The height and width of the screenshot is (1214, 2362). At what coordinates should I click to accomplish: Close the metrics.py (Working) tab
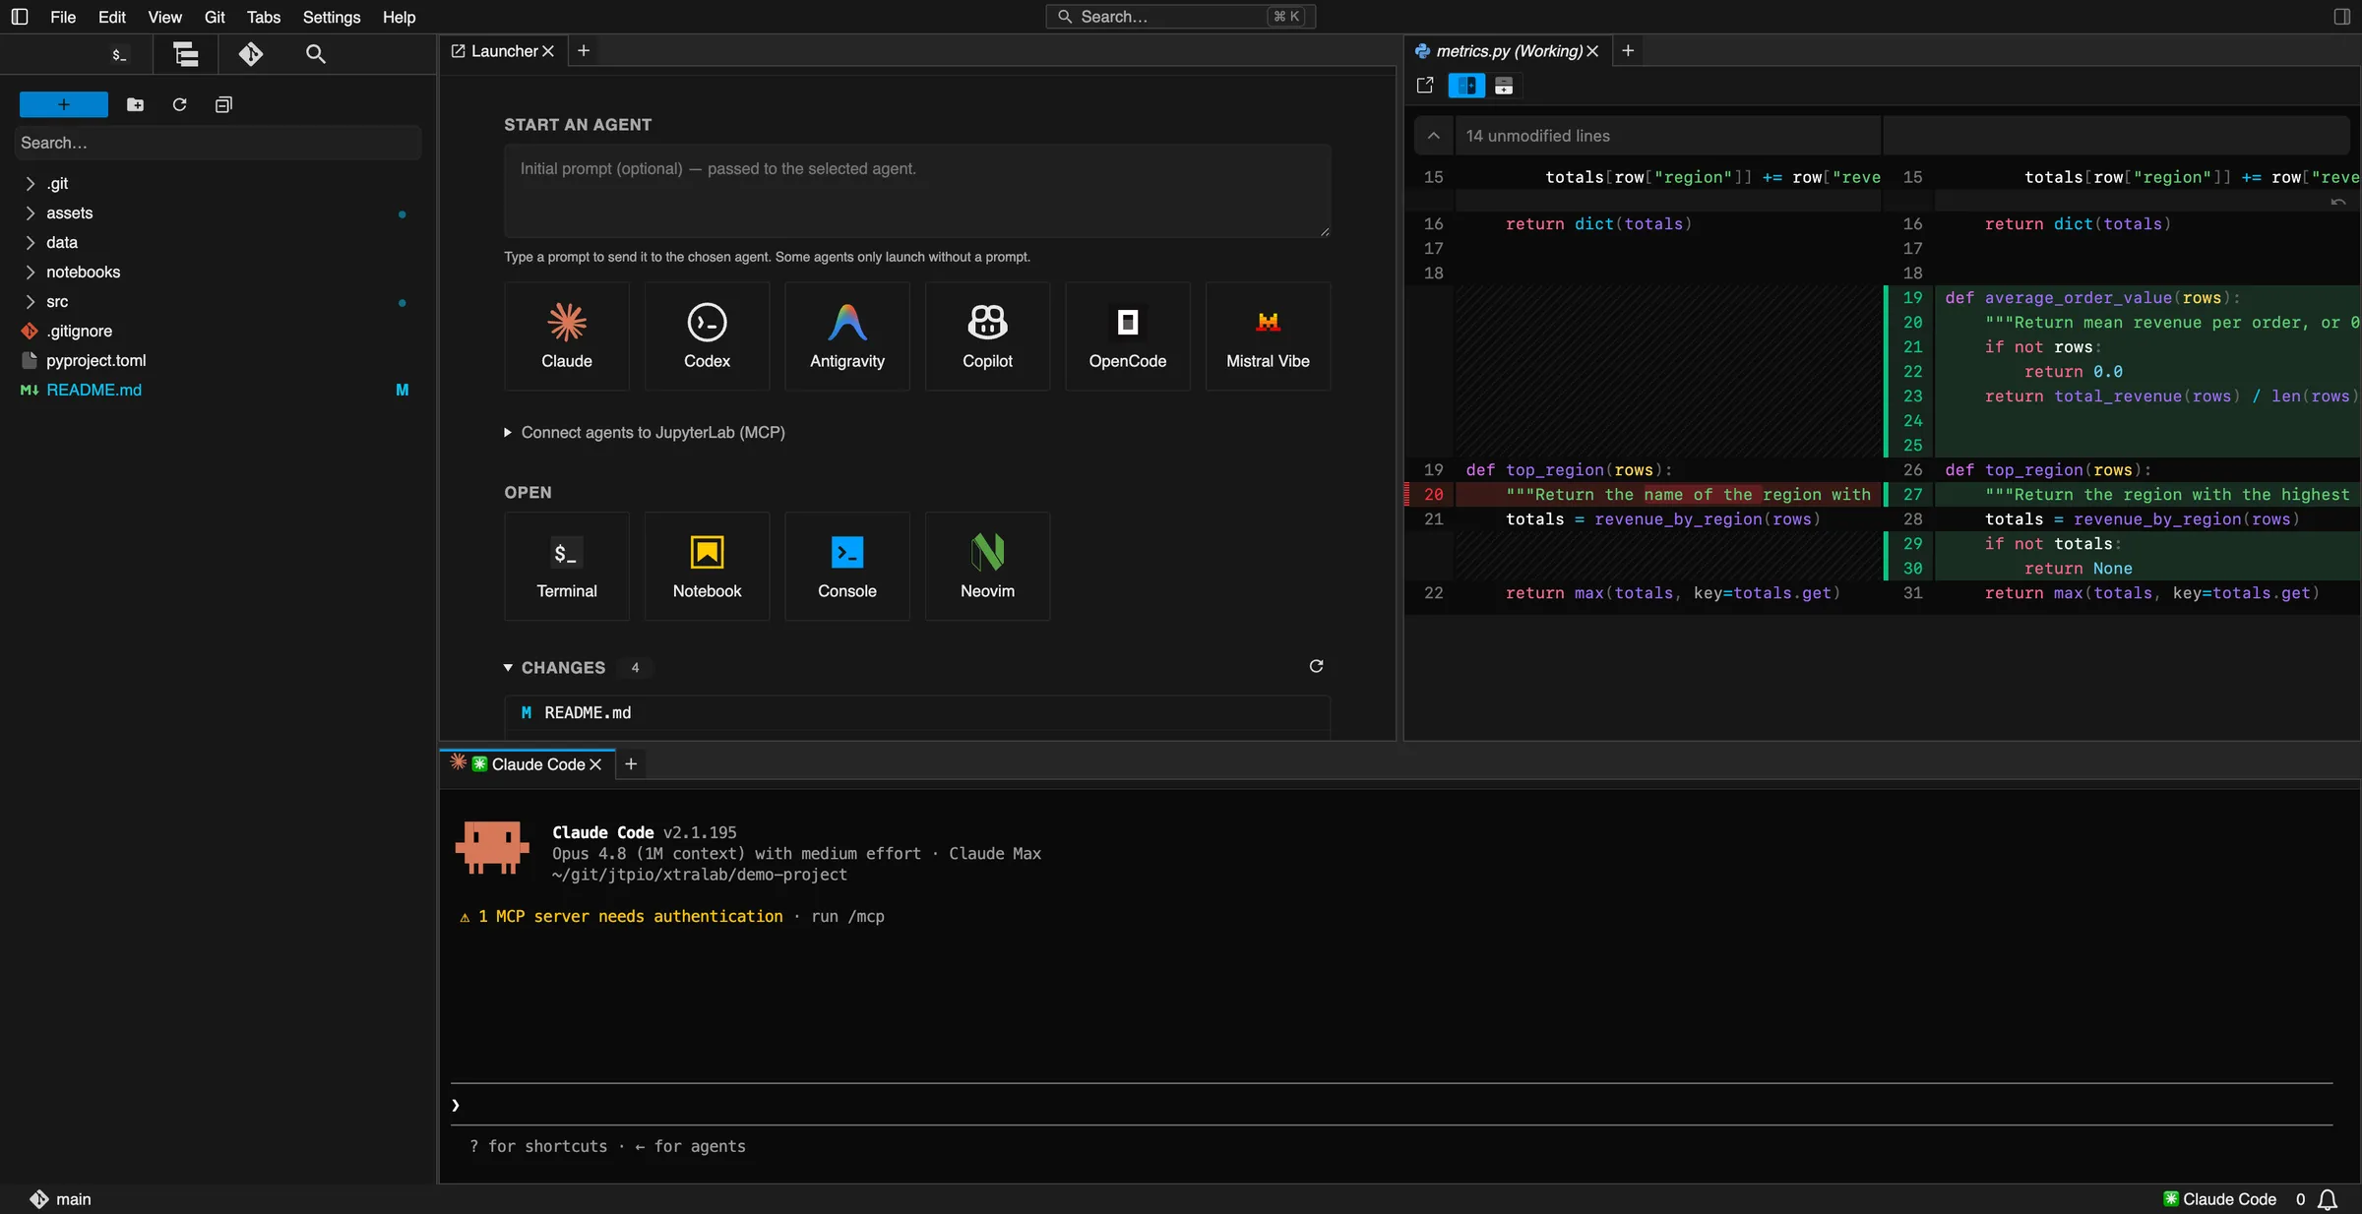(1592, 51)
